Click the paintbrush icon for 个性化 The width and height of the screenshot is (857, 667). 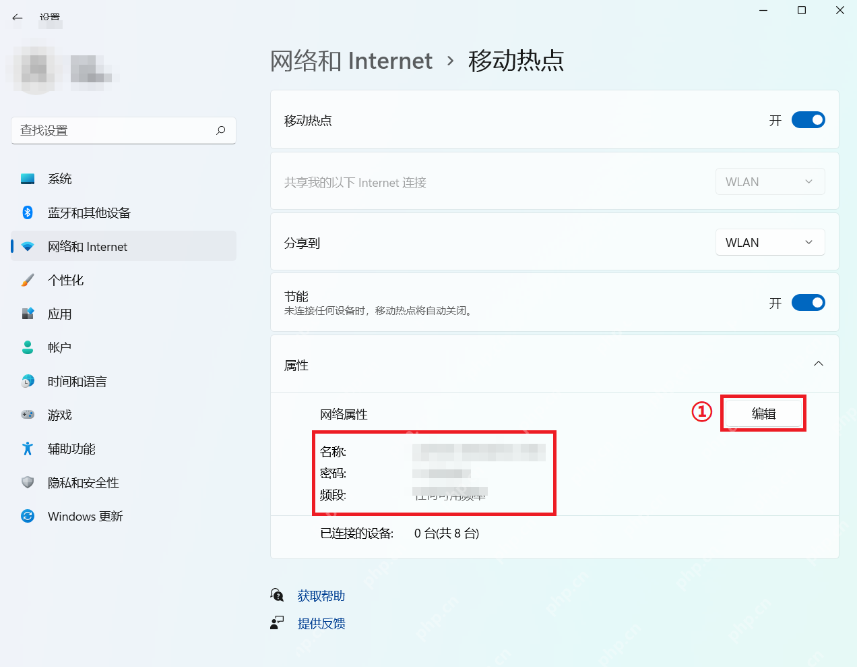click(x=28, y=280)
